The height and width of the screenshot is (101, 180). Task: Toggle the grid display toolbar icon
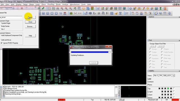(x=98, y=8)
